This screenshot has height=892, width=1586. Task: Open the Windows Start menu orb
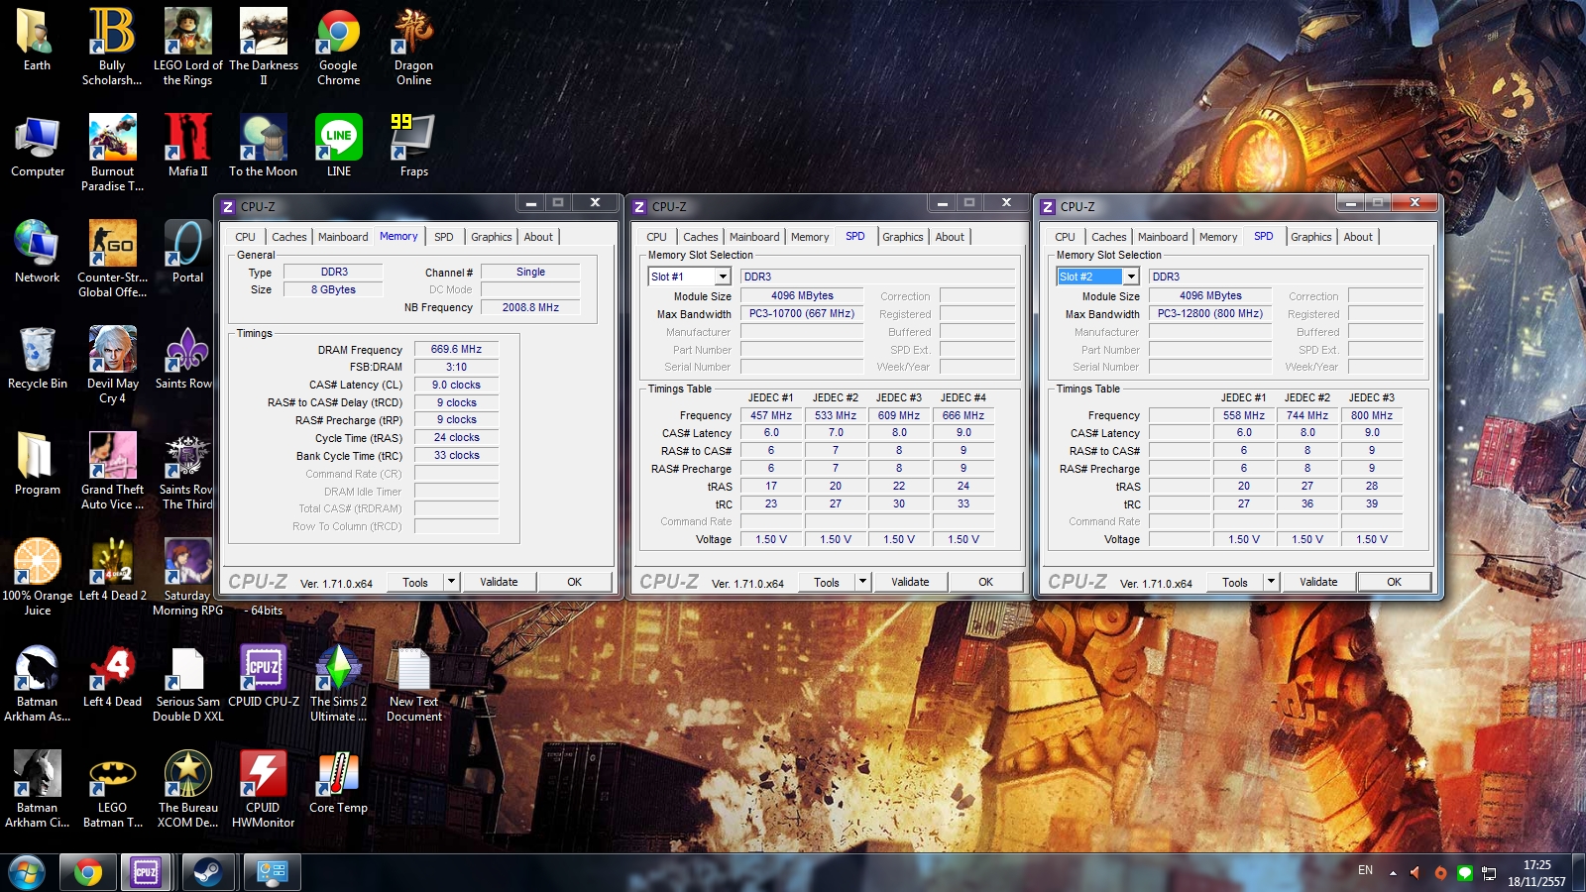click(x=27, y=872)
